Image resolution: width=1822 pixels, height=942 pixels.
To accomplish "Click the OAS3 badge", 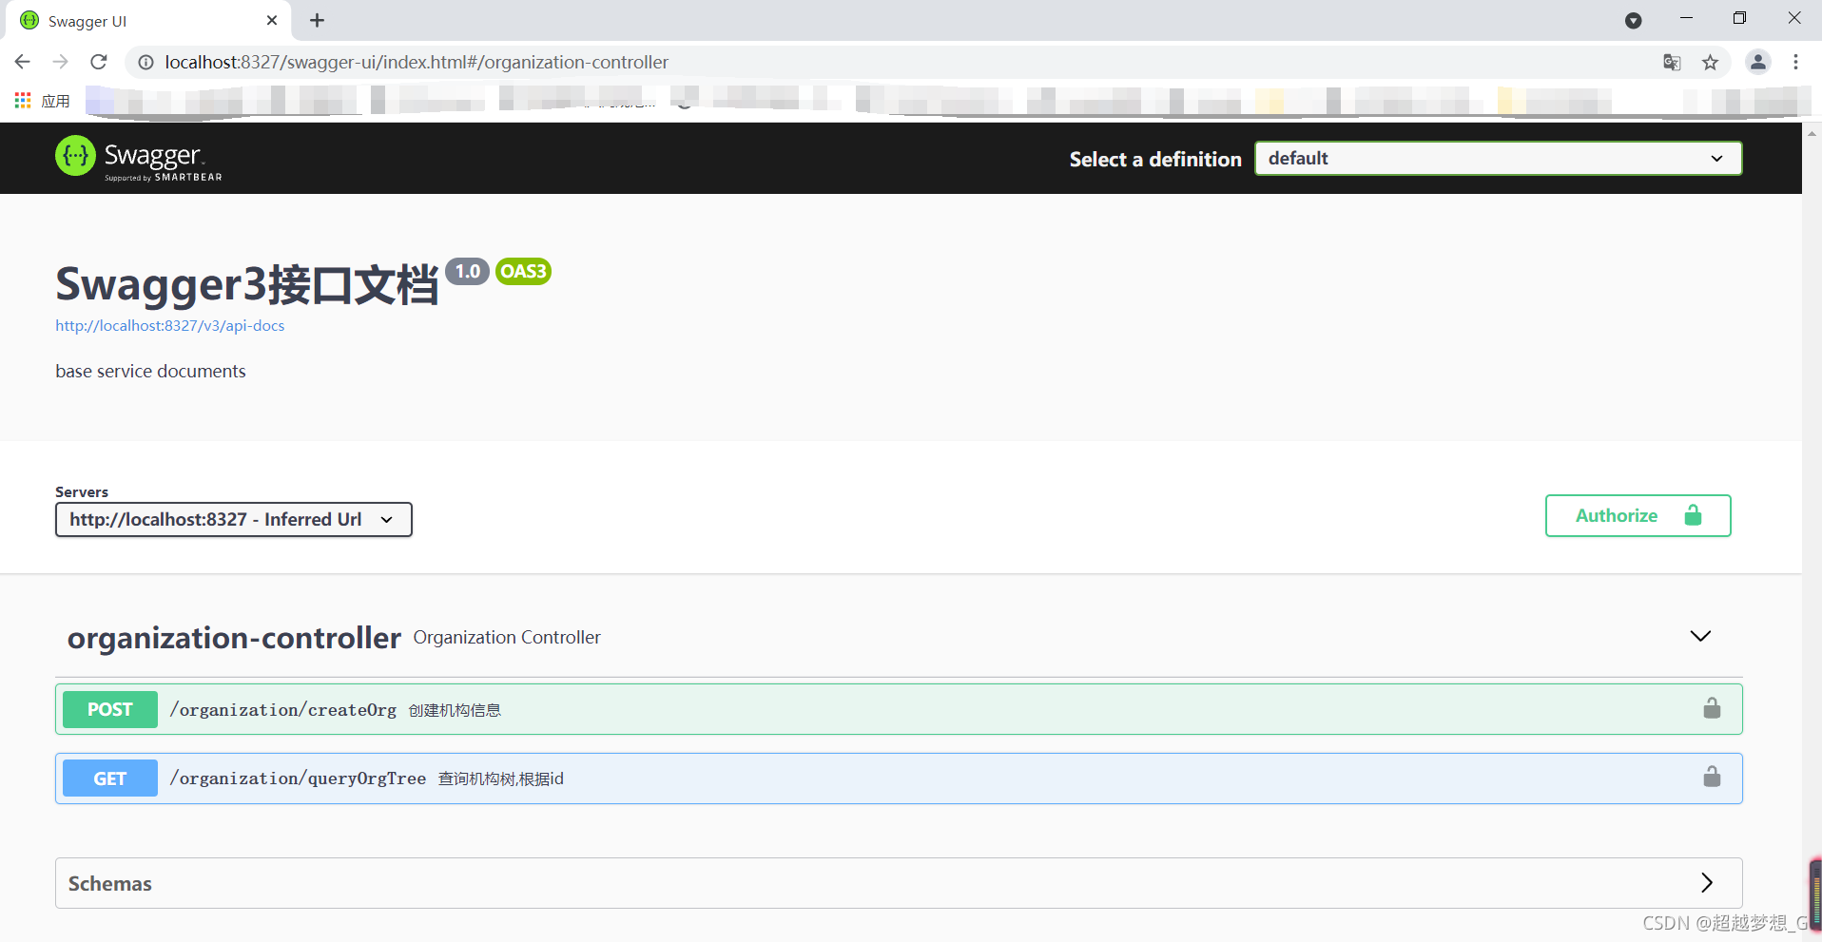I will click(523, 272).
